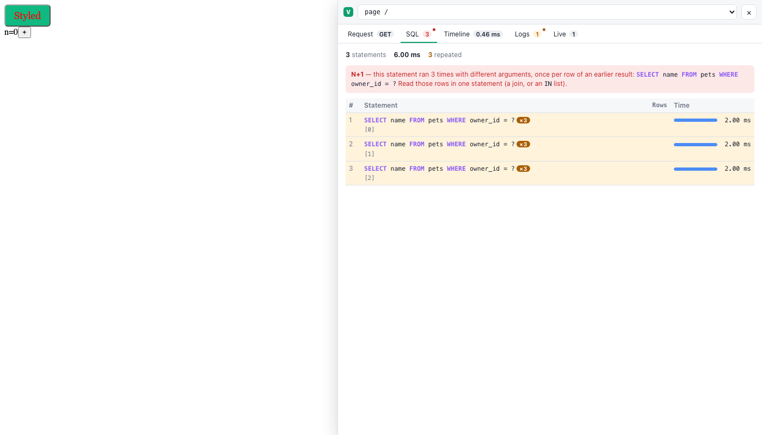
Task: Open the Timeline tab
Action: click(x=472, y=34)
